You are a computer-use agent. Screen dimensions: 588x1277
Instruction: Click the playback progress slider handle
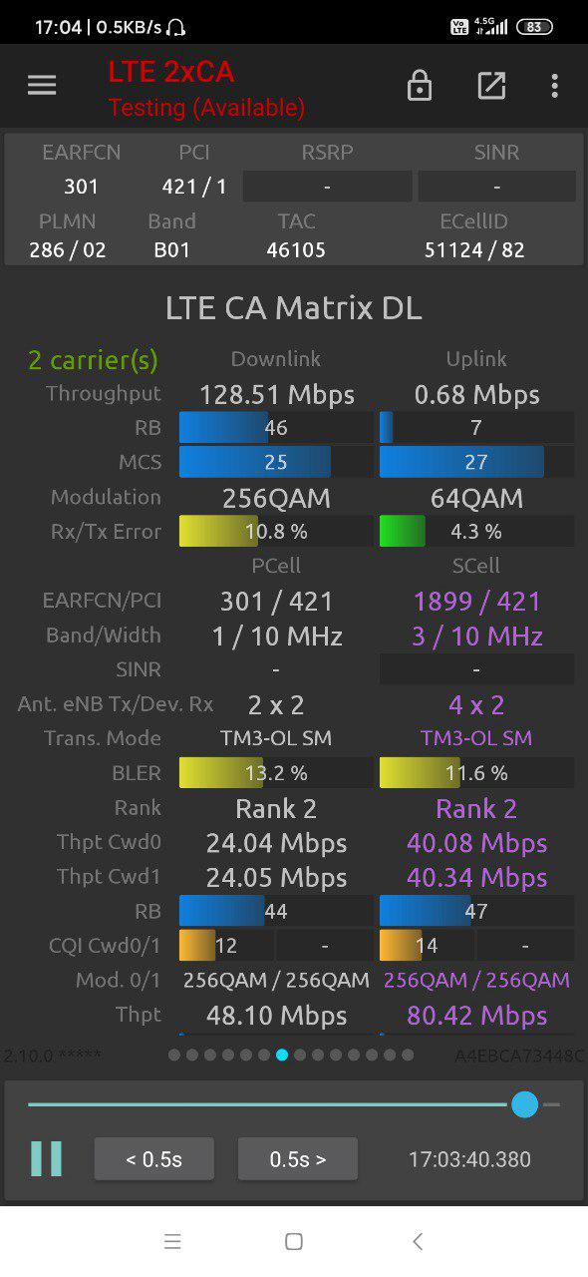[524, 1104]
